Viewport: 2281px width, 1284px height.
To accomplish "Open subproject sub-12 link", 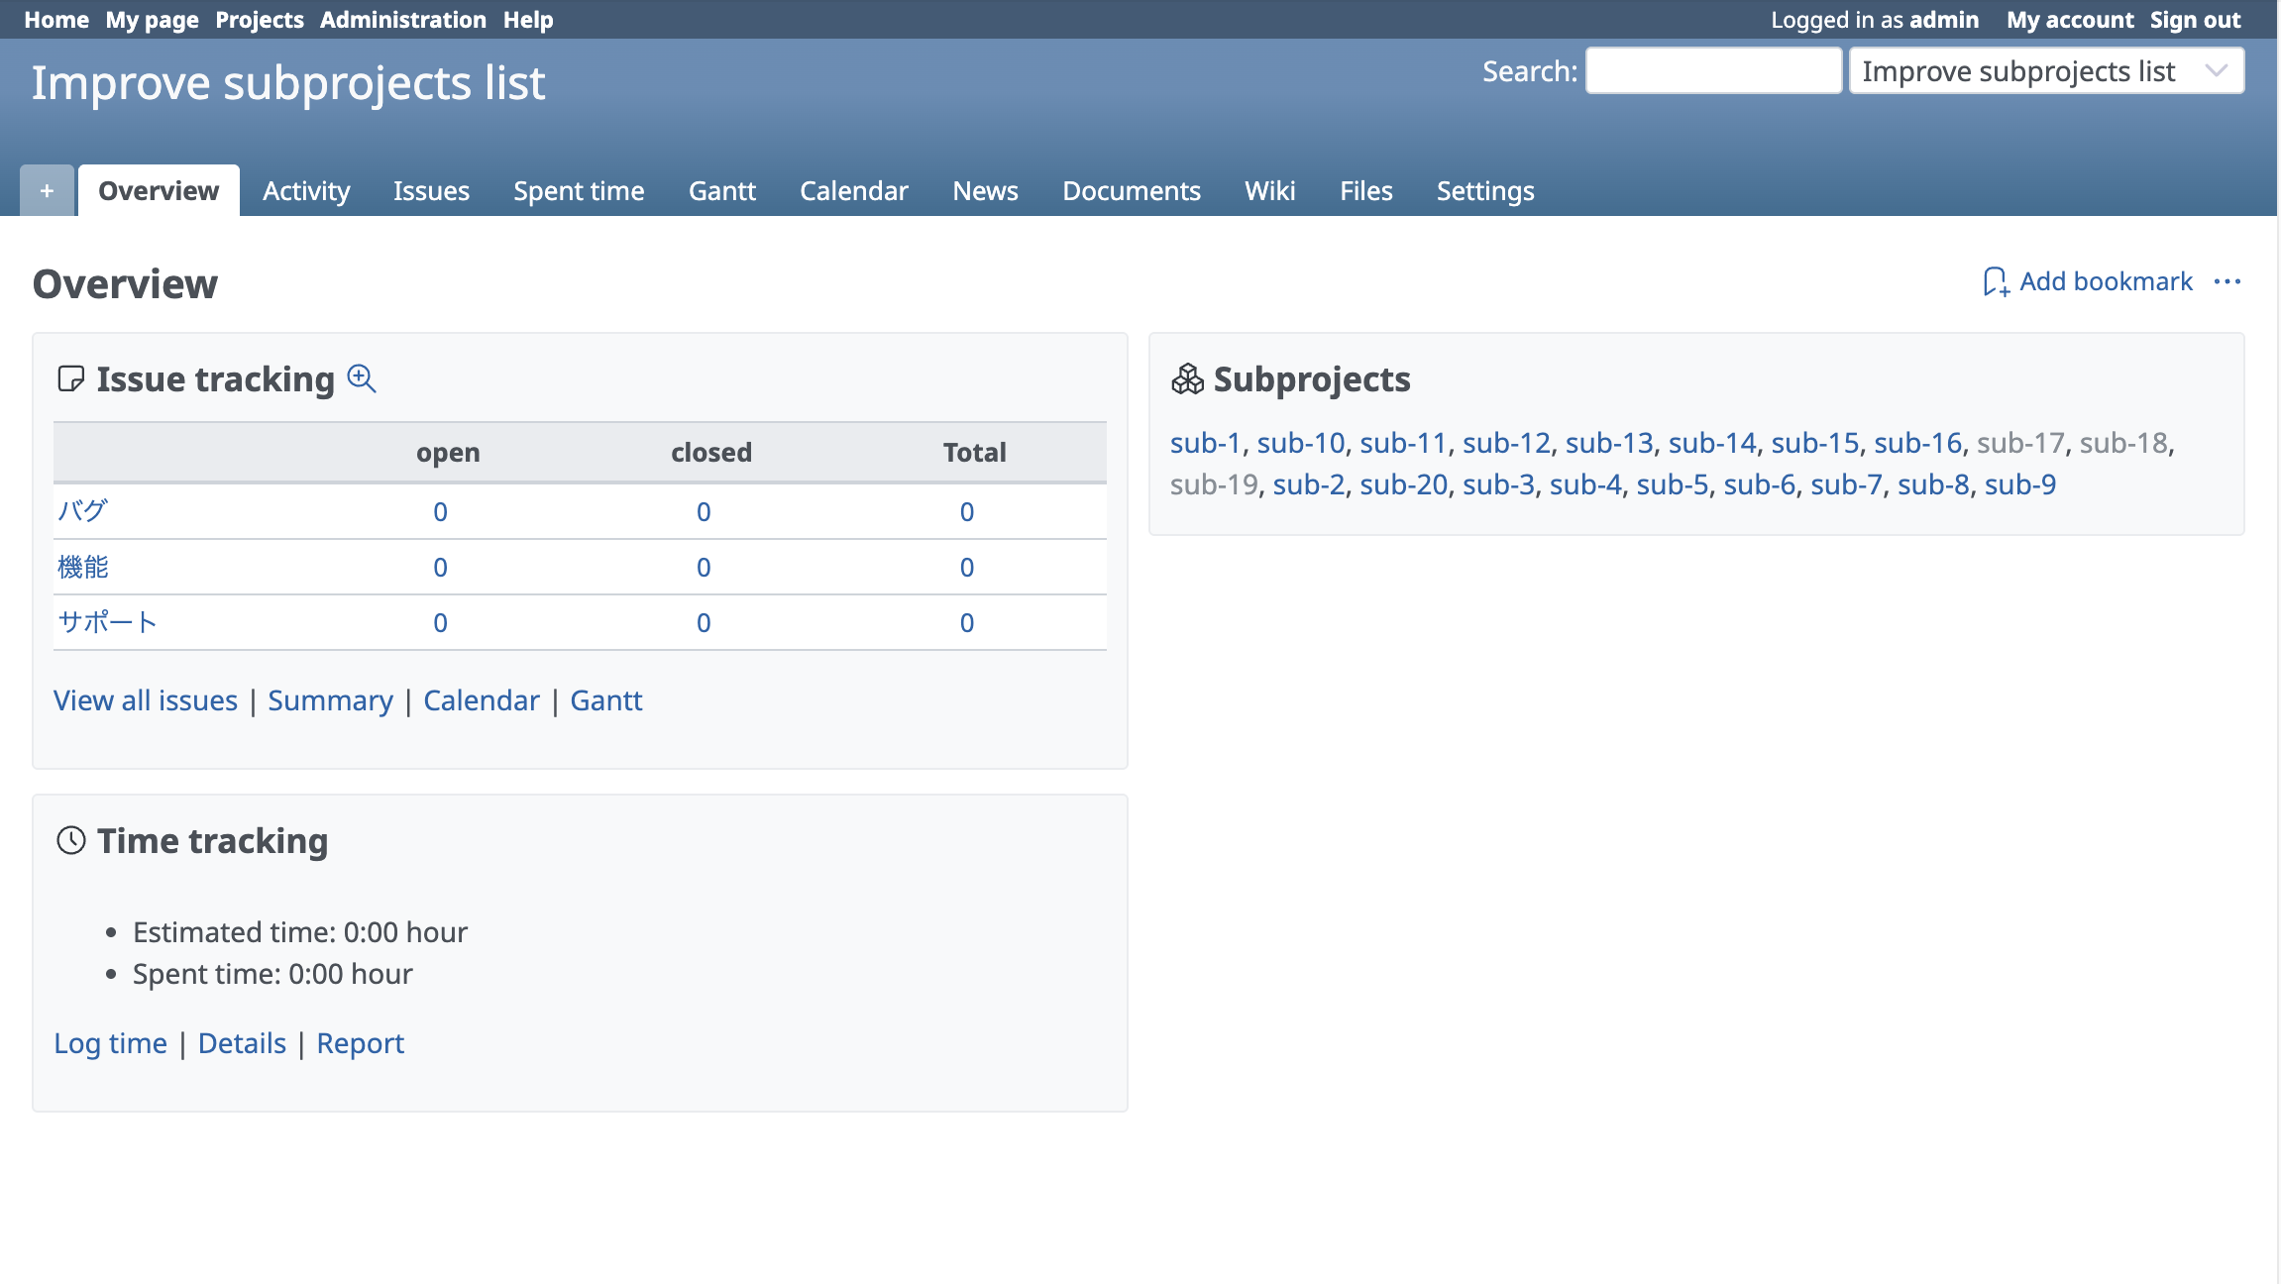I will pyautogui.click(x=1506, y=443).
